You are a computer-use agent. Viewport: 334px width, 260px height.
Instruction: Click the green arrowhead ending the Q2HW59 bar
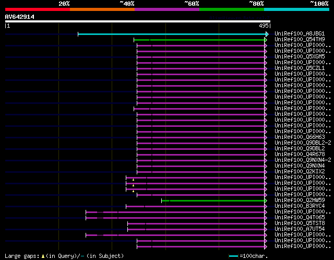[x=266, y=201]
